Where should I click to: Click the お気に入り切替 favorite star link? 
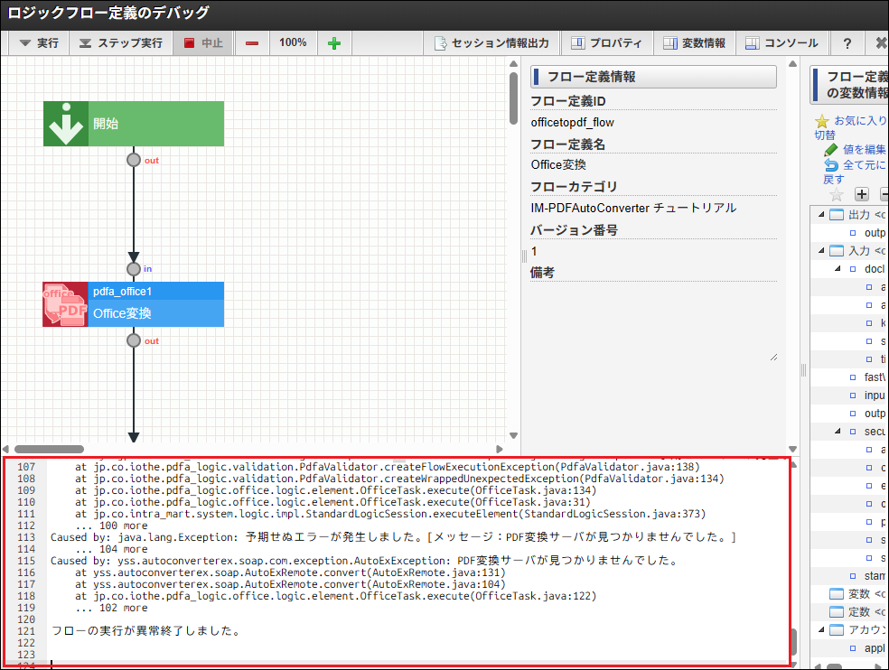tap(850, 127)
